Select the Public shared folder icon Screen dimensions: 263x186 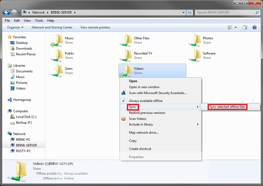[57, 55]
